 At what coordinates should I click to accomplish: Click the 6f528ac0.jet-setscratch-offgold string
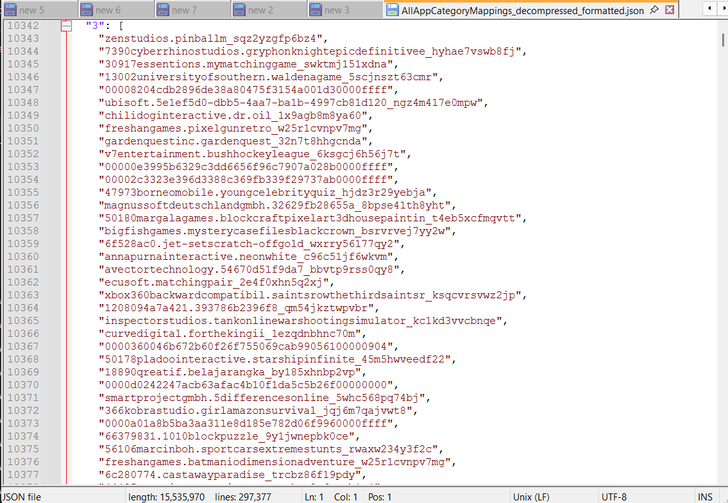pyautogui.click(x=249, y=244)
